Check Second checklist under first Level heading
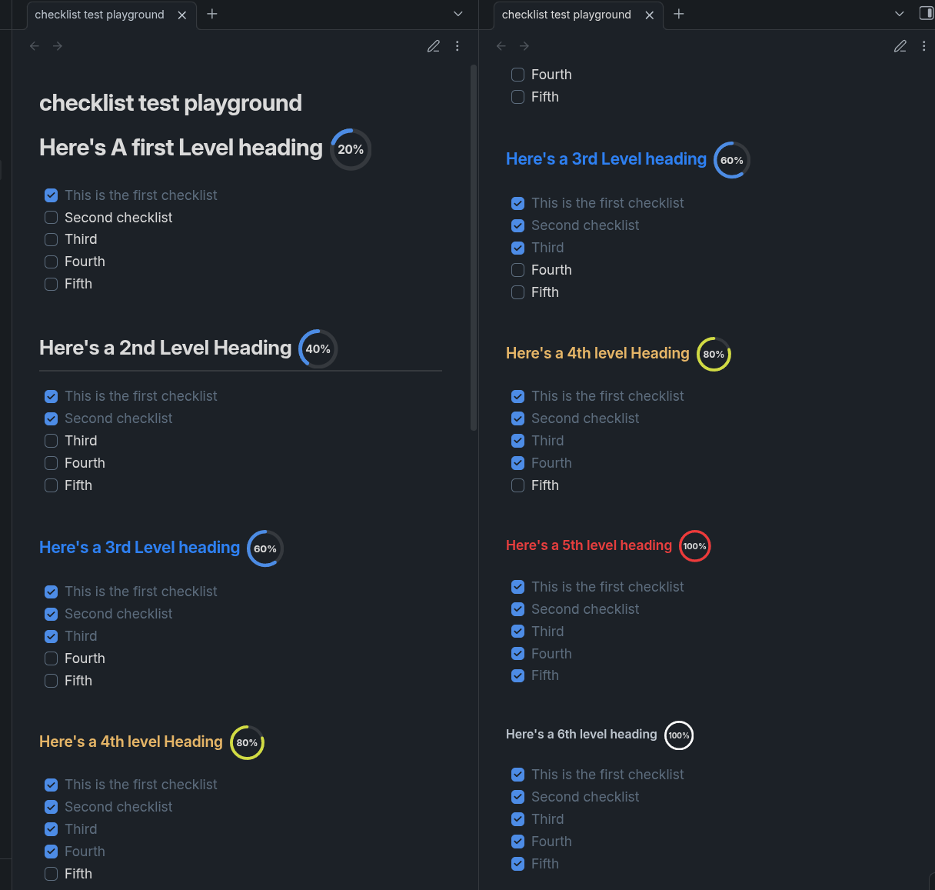This screenshot has width=935, height=890. [x=52, y=218]
